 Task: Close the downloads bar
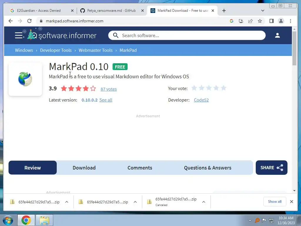[x=291, y=201]
